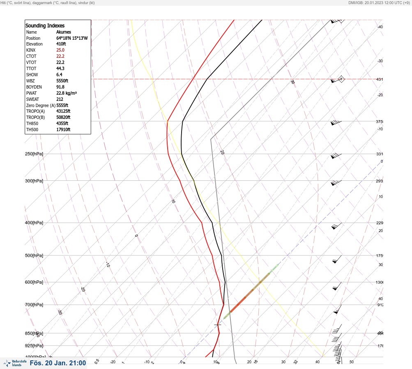Click the VTOT row label
412x369 pixels.
[31, 62]
